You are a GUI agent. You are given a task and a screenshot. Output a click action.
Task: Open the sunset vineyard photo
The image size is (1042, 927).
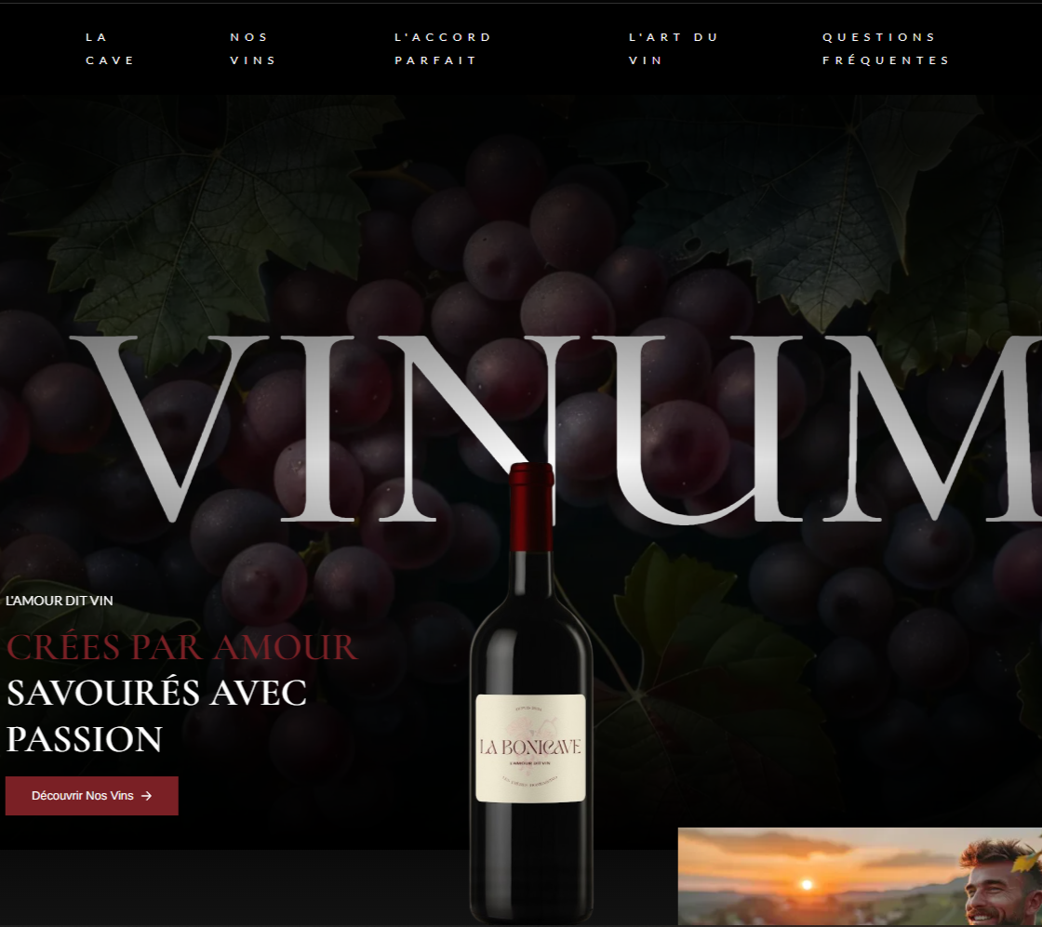pyautogui.click(x=860, y=877)
